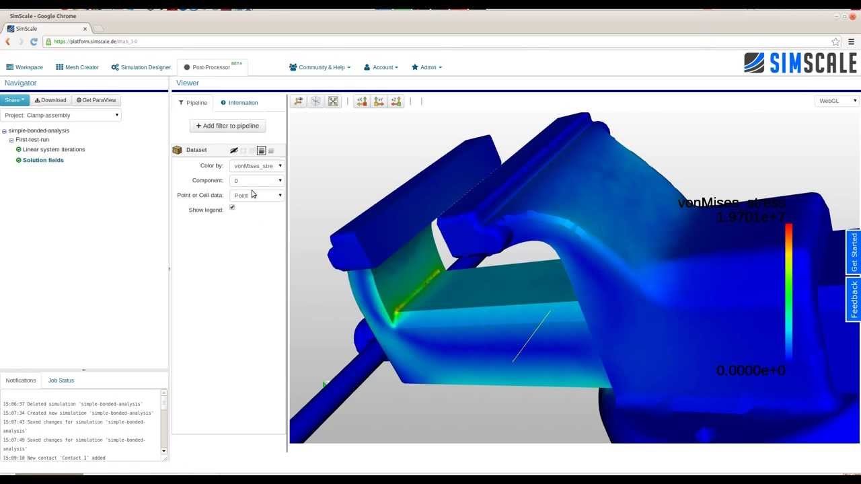861x484 pixels.
Task: Click the notifications scrollbar up arrow
Action: (164, 393)
